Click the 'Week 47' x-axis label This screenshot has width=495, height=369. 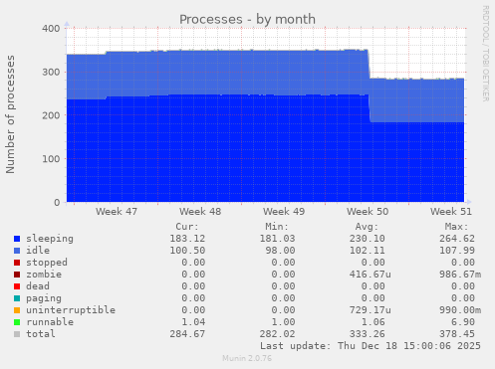coord(117,212)
